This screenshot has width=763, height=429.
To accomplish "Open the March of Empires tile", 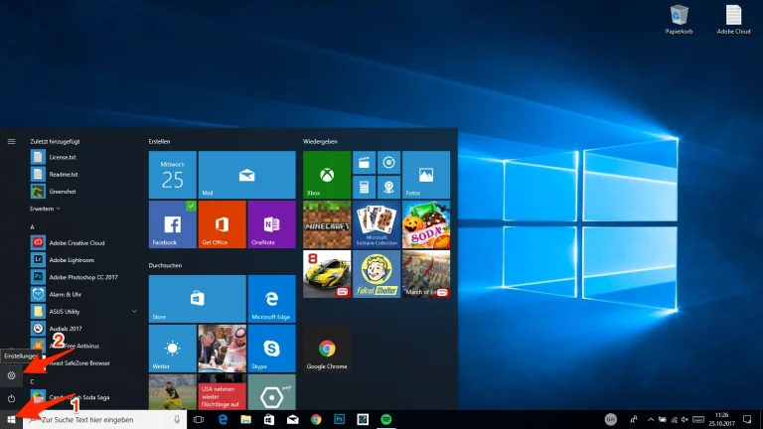I will point(426,274).
